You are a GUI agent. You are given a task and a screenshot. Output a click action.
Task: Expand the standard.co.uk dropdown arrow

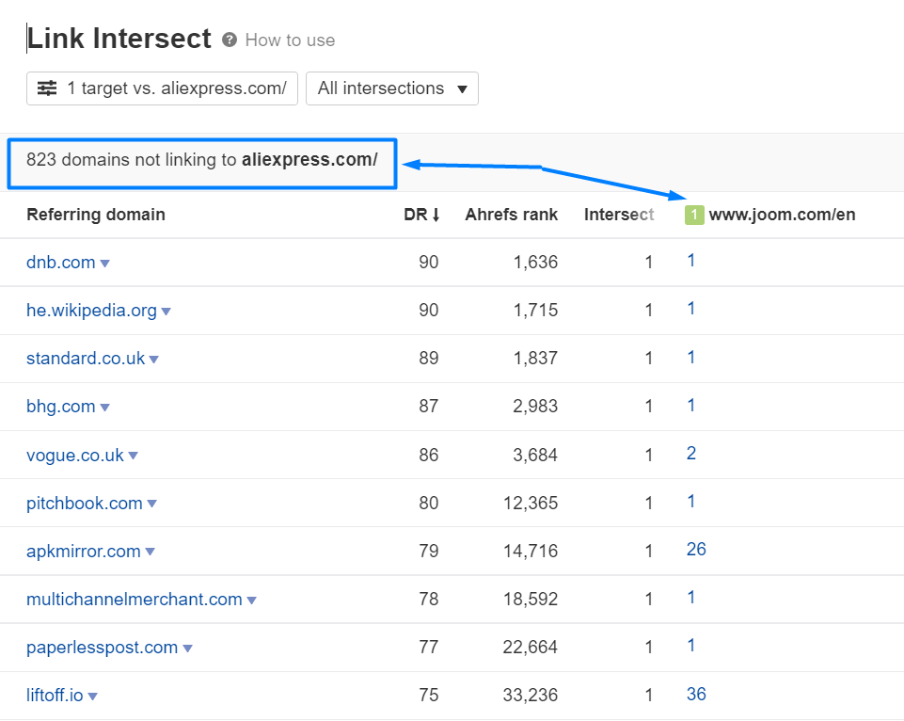point(154,360)
